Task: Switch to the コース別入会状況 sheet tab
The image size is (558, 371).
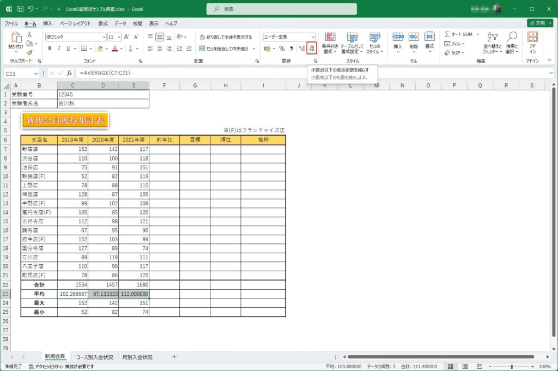Action: (95, 357)
